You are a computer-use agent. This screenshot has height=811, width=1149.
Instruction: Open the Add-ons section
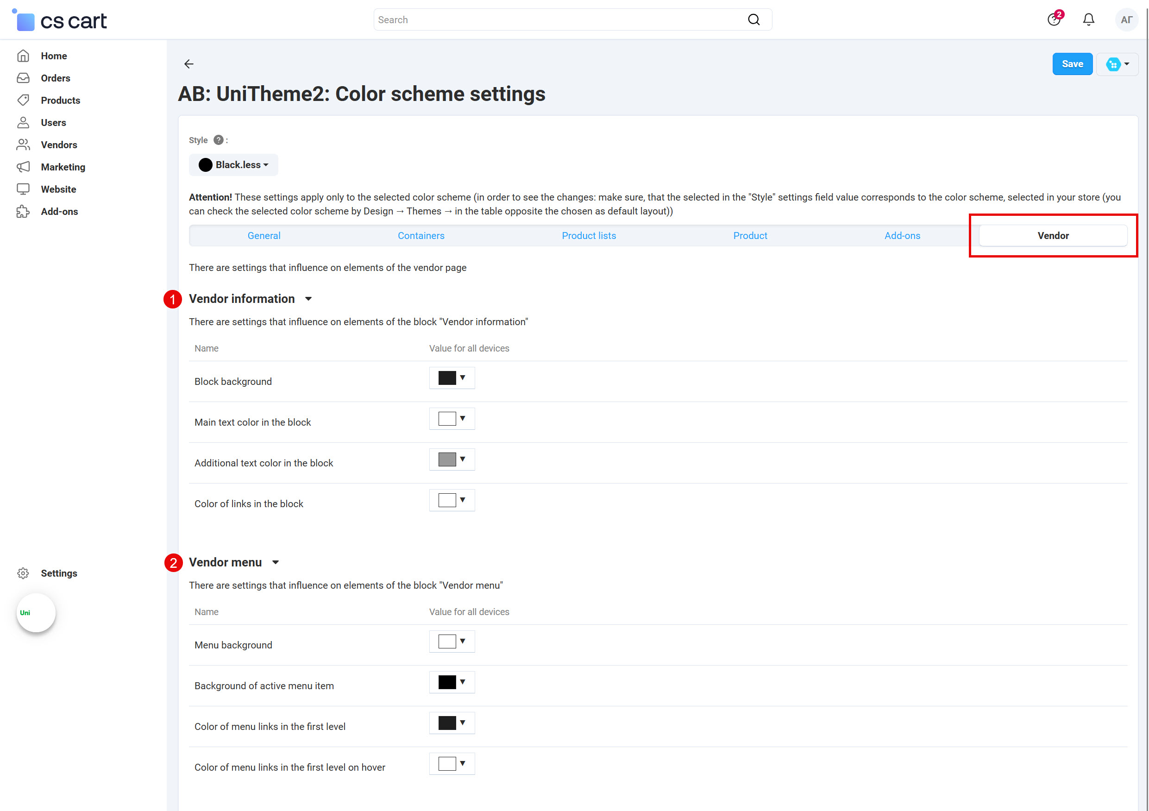60,211
